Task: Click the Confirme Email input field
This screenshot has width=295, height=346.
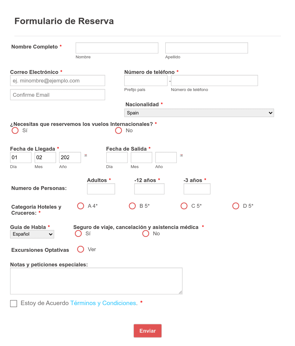Action: [x=58, y=95]
